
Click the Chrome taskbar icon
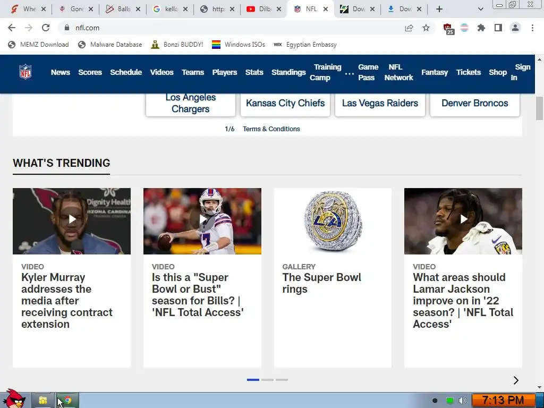(x=67, y=401)
